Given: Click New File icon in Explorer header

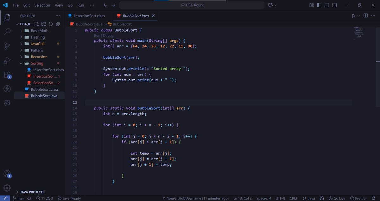Looking at the screenshot, I should click(x=37, y=24).
